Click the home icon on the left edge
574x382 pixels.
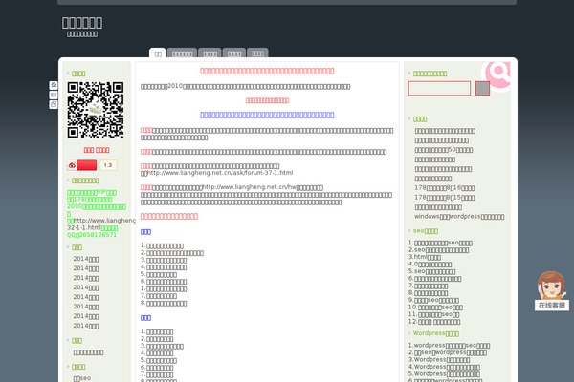[x=54, y=85]
